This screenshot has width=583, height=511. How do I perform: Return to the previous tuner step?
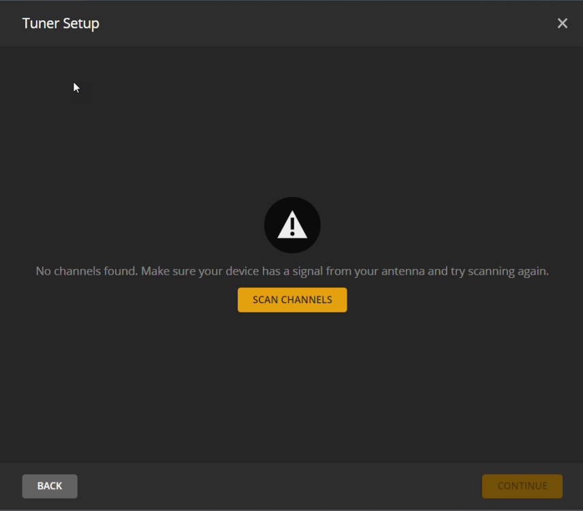[x=50, y=486]
